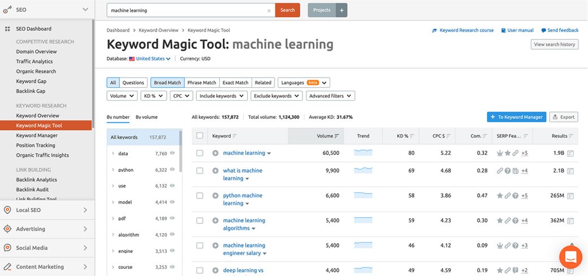The height and width of the screenshot is (276, 588).
Task: View SERP snapshot icon for 2.1B results
Action: tap(570, 171)
